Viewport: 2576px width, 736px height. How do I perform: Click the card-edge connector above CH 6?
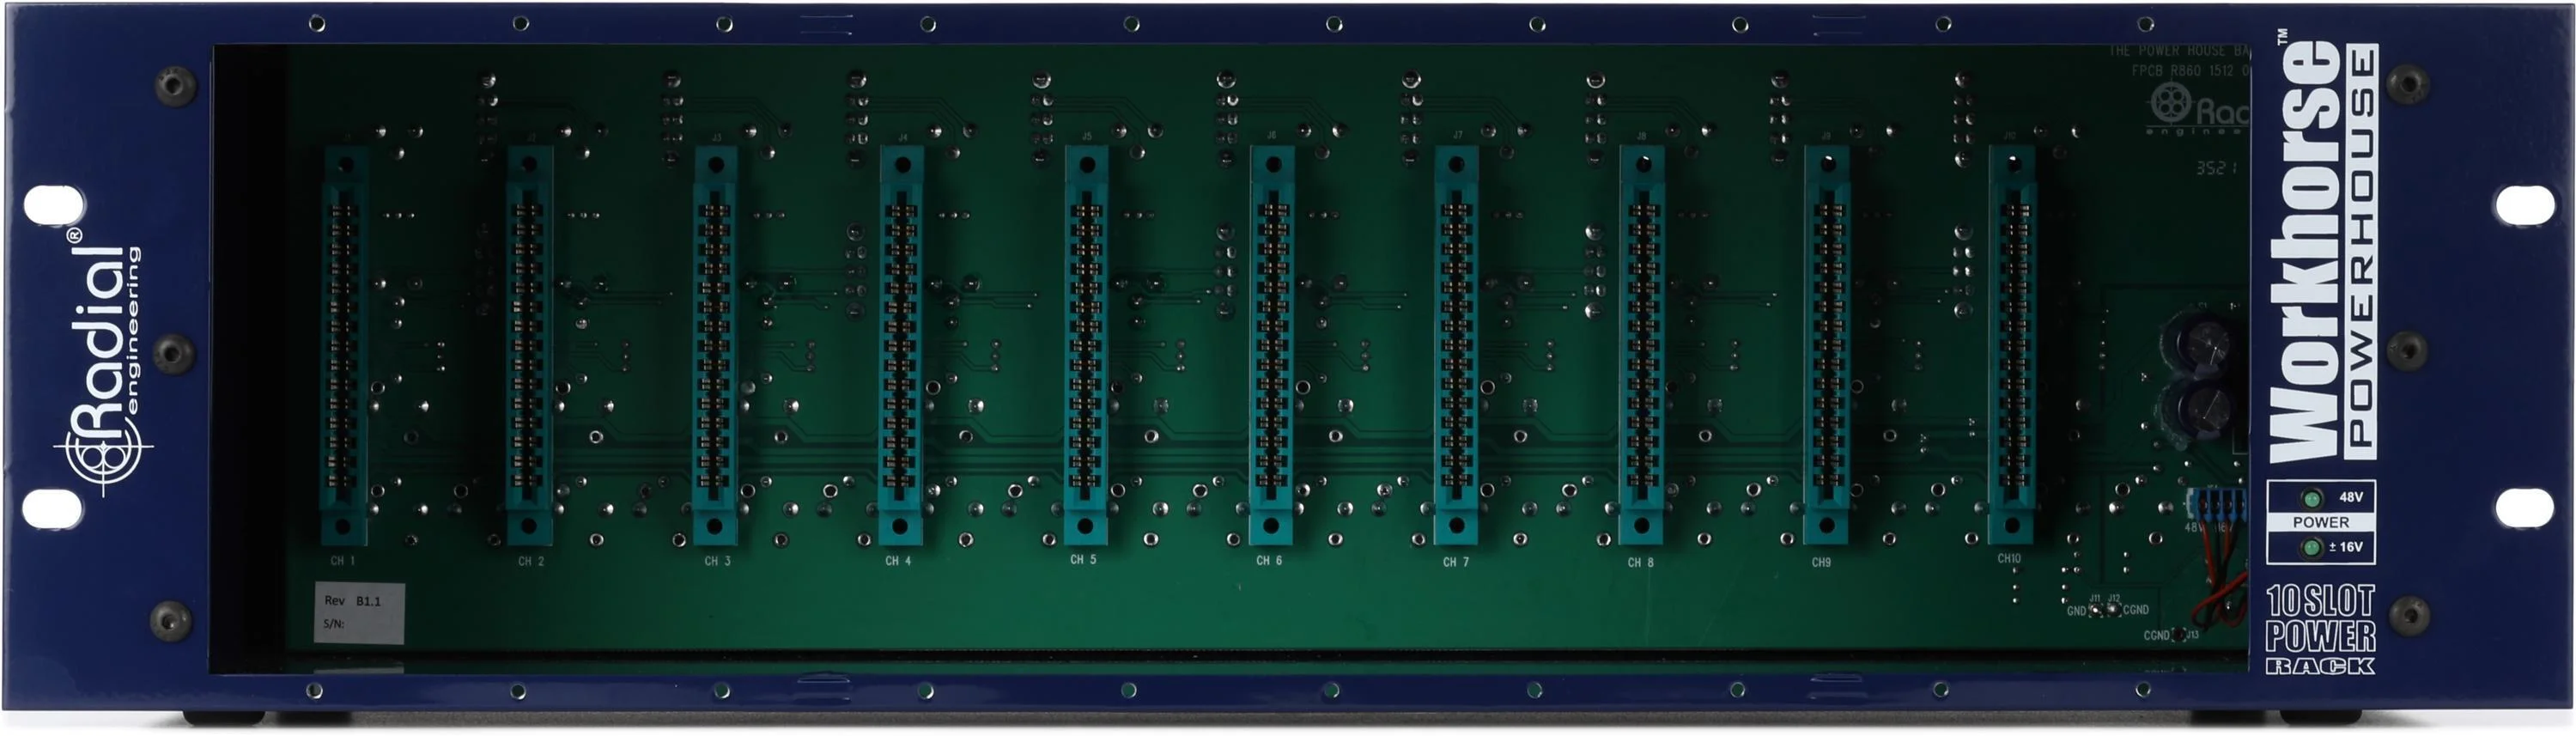click(1271, 345)
